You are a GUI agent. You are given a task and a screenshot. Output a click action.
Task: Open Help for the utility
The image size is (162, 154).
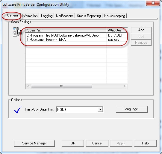pyautogui.click(x=145, y=143)
